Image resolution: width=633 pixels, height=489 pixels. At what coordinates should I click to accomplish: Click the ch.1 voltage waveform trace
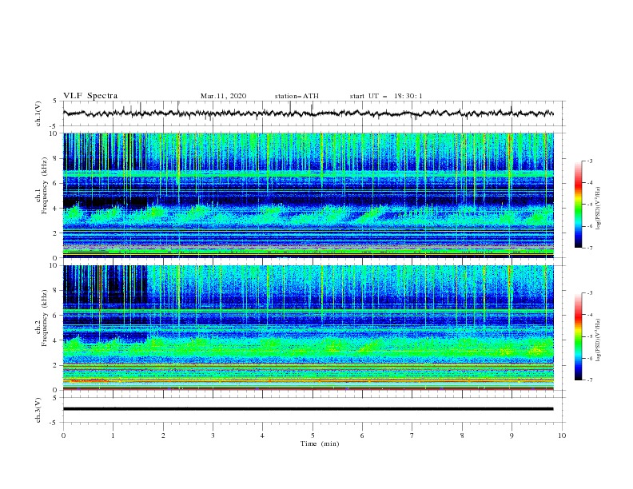(308, 113)
